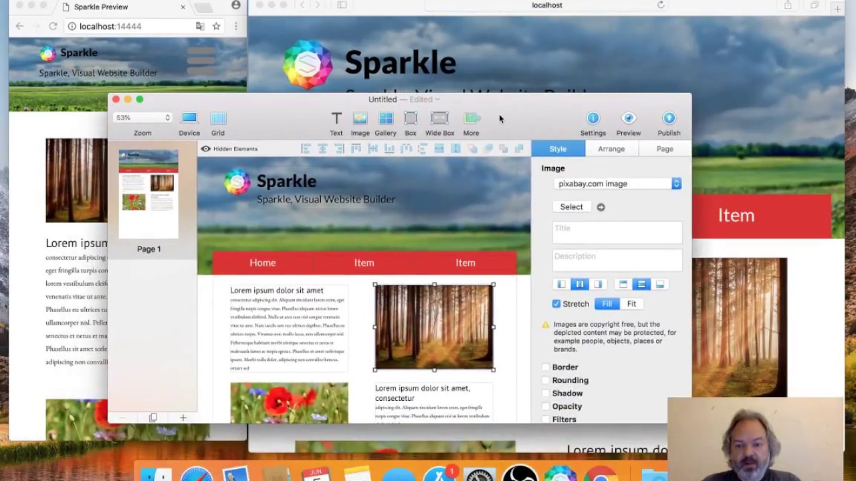Add a Box element
The image size is (856, 481).
(x=411, y=119)
